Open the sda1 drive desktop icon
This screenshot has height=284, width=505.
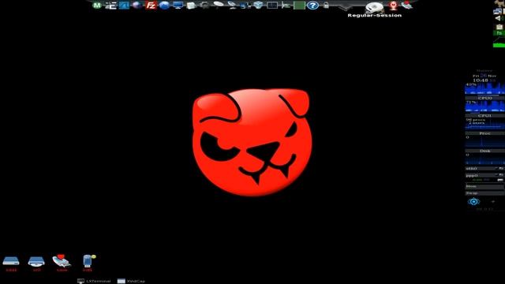point(11,263)
